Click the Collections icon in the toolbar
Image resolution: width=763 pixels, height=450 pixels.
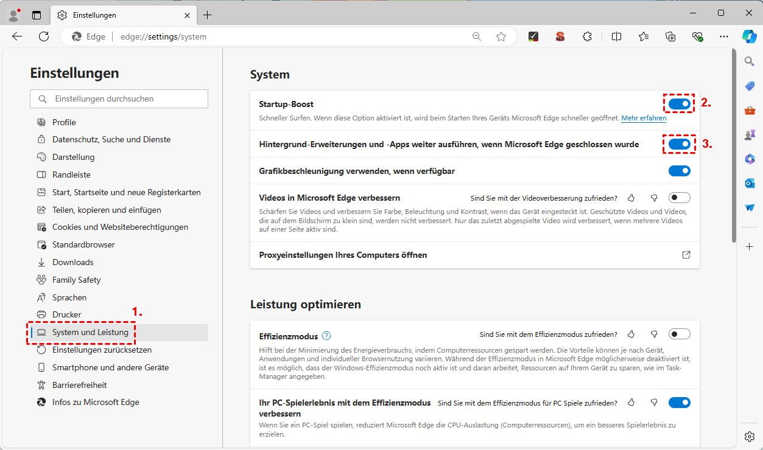tap(670, 36)
